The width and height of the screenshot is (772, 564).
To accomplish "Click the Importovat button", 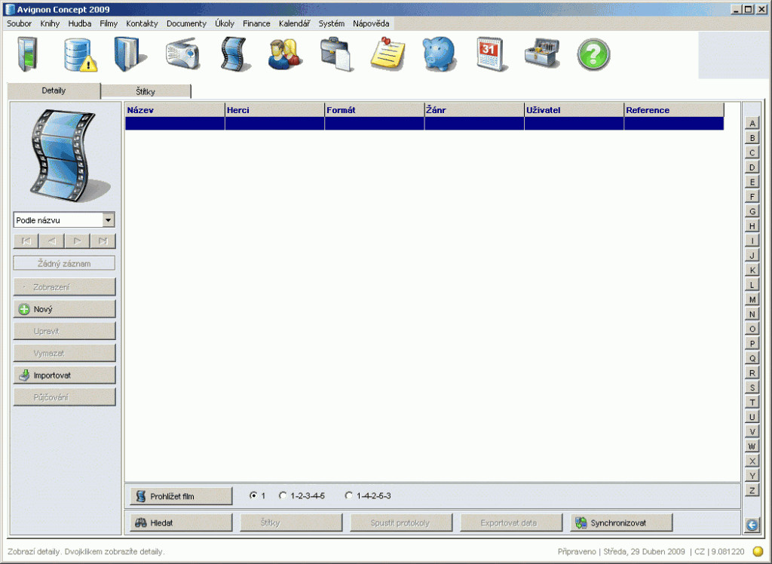I will click(x=65, y=375).
